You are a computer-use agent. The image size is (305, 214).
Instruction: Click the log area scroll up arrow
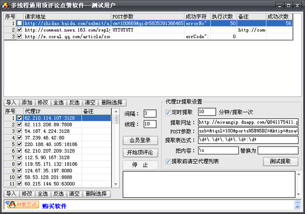299,174
